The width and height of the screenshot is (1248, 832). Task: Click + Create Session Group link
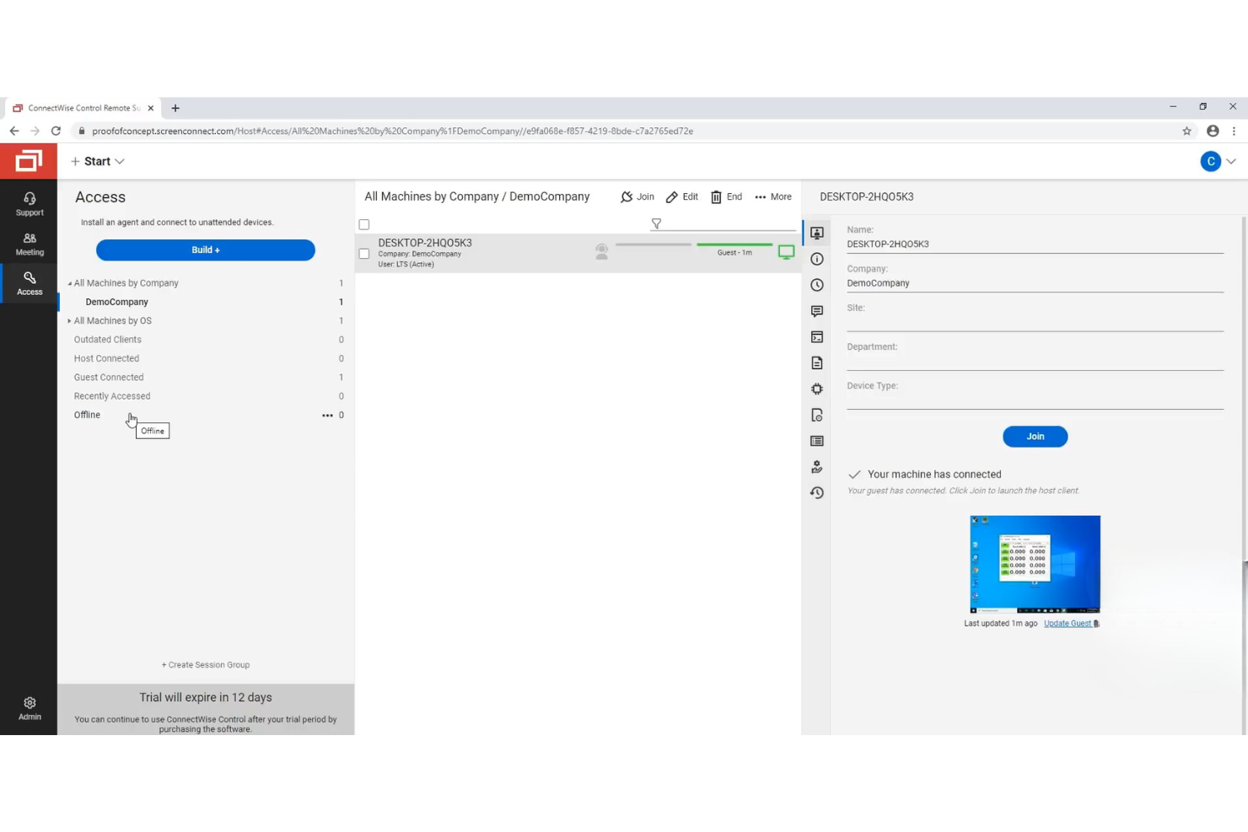tap(206, 664)
